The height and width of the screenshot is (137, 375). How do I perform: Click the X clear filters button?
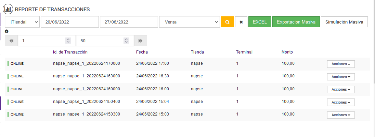pos(241,22)
